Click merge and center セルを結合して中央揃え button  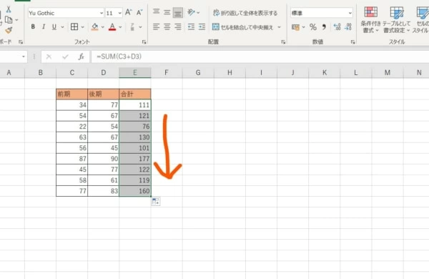pyautogui.click(x=246, y=27)
